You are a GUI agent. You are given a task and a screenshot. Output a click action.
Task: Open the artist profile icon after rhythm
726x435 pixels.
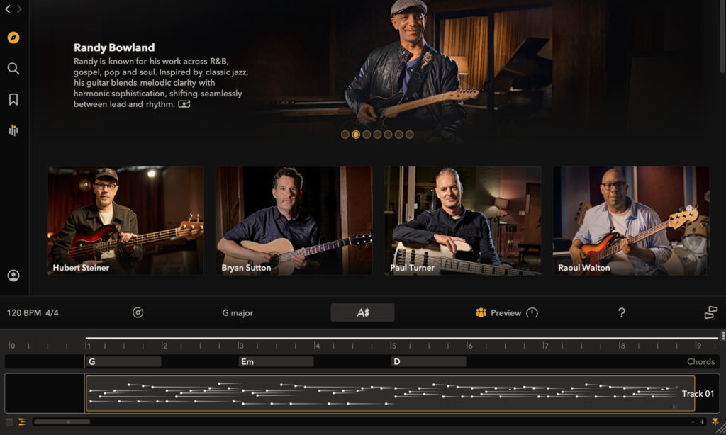(184, 104)
